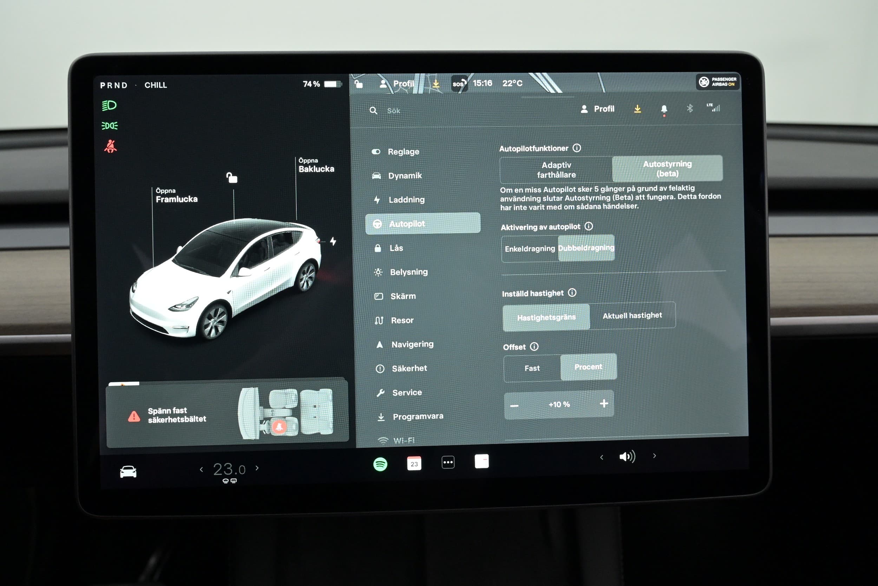This screenshot has height=586, width=878.
Task: Open Spotify app in bottom bar
Action: [380, 464]
